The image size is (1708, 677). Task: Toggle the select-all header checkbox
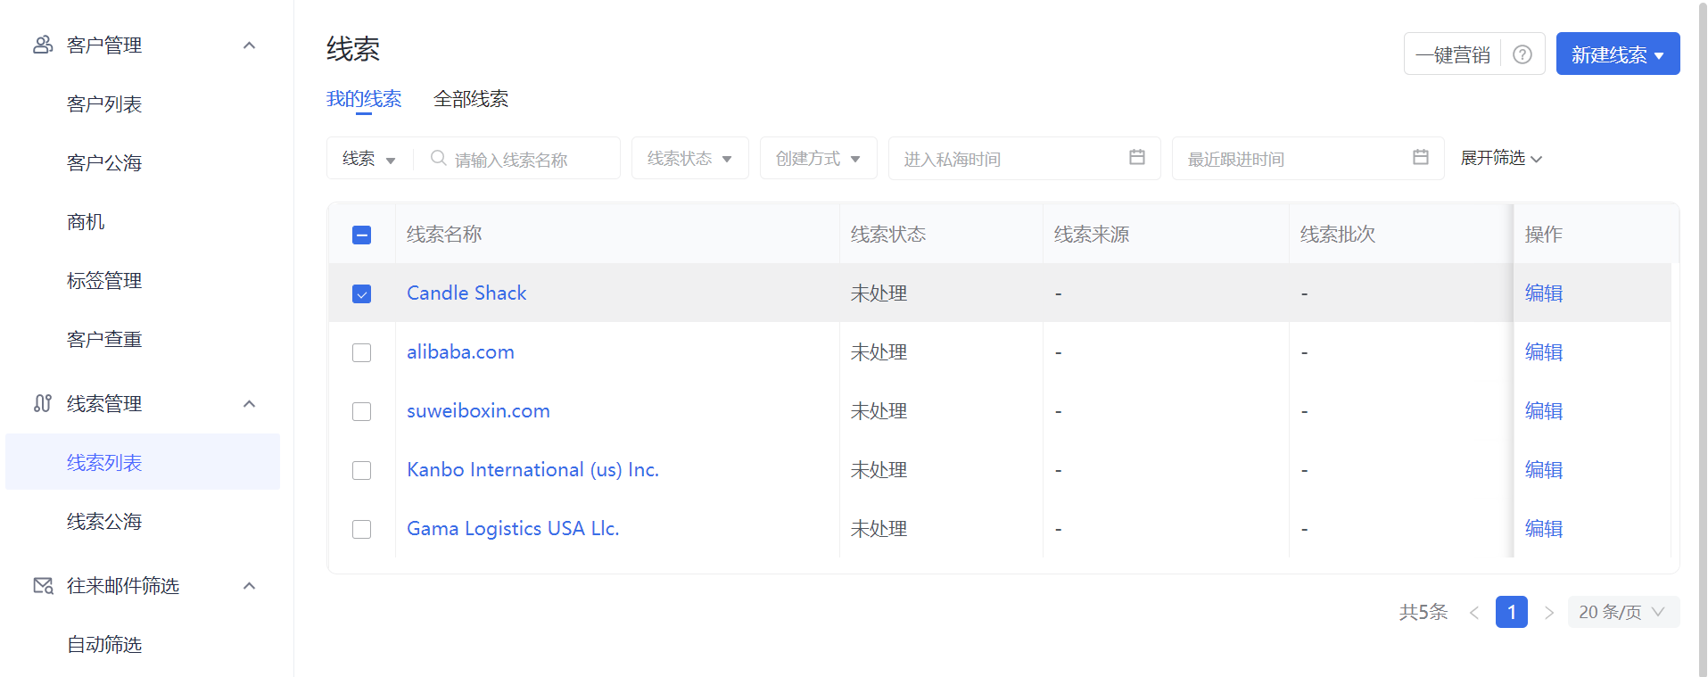tap(361, 235)
